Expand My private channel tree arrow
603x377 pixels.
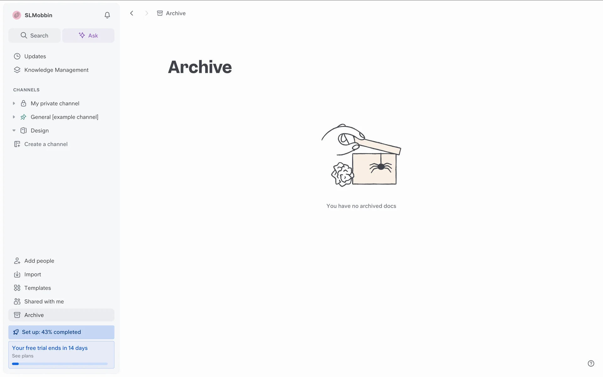pyautogui.click(x=14, y=103)
